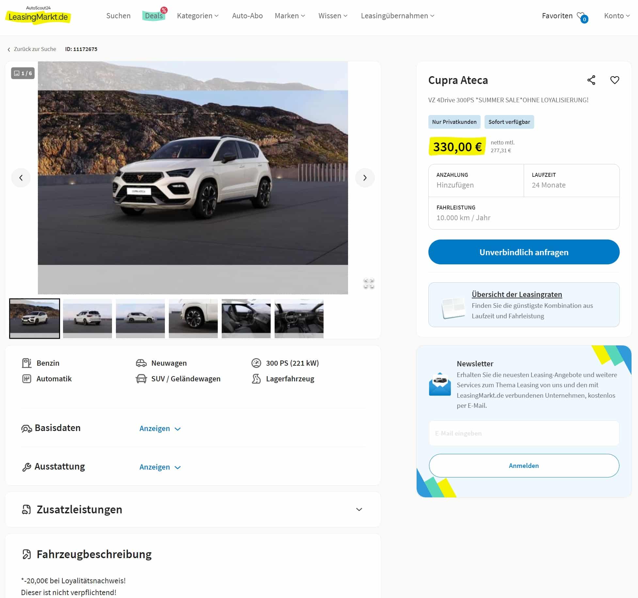Open the Laufzeit 24 Monate selector
Image resolution: width=638 pixels, height=598 pixels.
pyautogui.click(x=571, y=180)
